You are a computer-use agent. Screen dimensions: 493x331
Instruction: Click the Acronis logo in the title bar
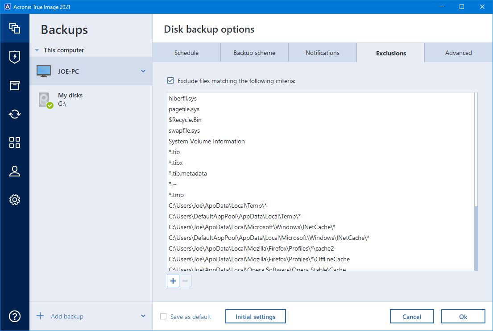point(7,7)
